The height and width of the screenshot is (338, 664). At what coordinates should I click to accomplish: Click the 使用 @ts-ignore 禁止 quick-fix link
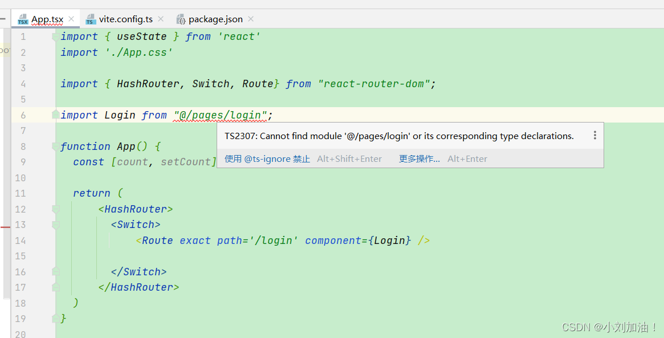[x=268, y=158]
